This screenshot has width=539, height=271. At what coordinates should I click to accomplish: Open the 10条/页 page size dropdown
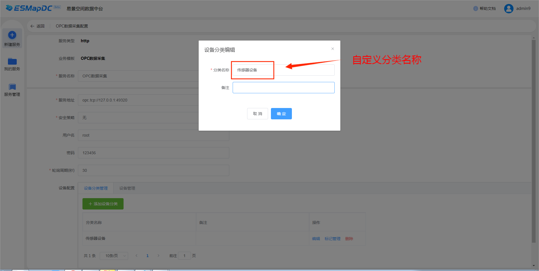click(x=114, y=256)
